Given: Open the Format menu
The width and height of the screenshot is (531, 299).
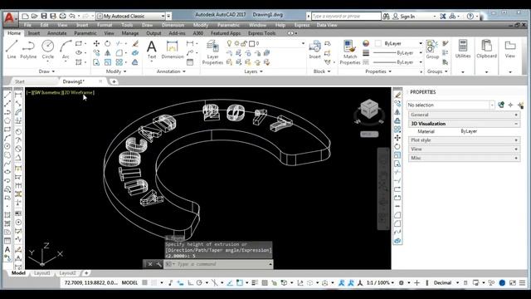Looking at the screenshot, I should click(x=105, y=25).
